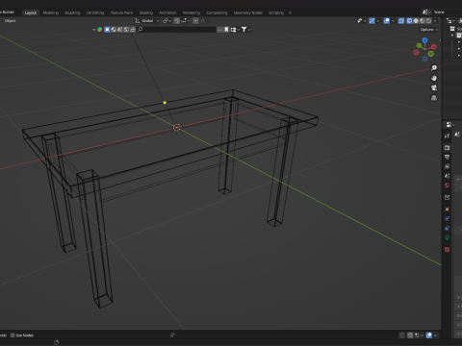Switch to the Animation workspace tab

(x=167, y=12)
